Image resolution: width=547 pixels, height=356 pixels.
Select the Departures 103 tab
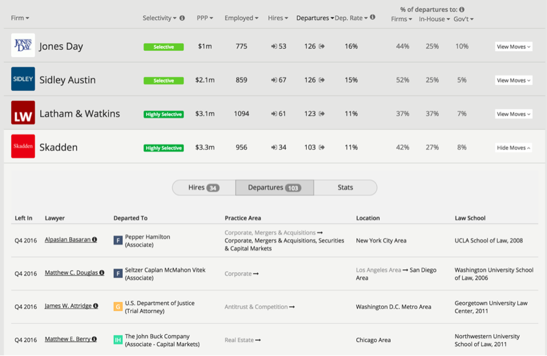point(275,187)
